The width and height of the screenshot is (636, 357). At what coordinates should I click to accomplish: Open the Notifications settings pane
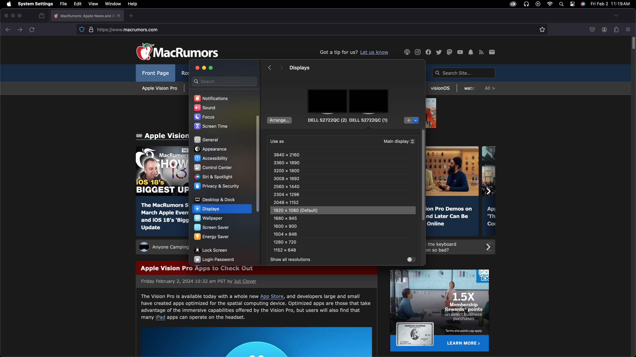tap(215, 98)
